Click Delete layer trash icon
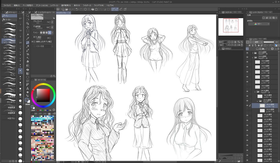 [278, 49]
